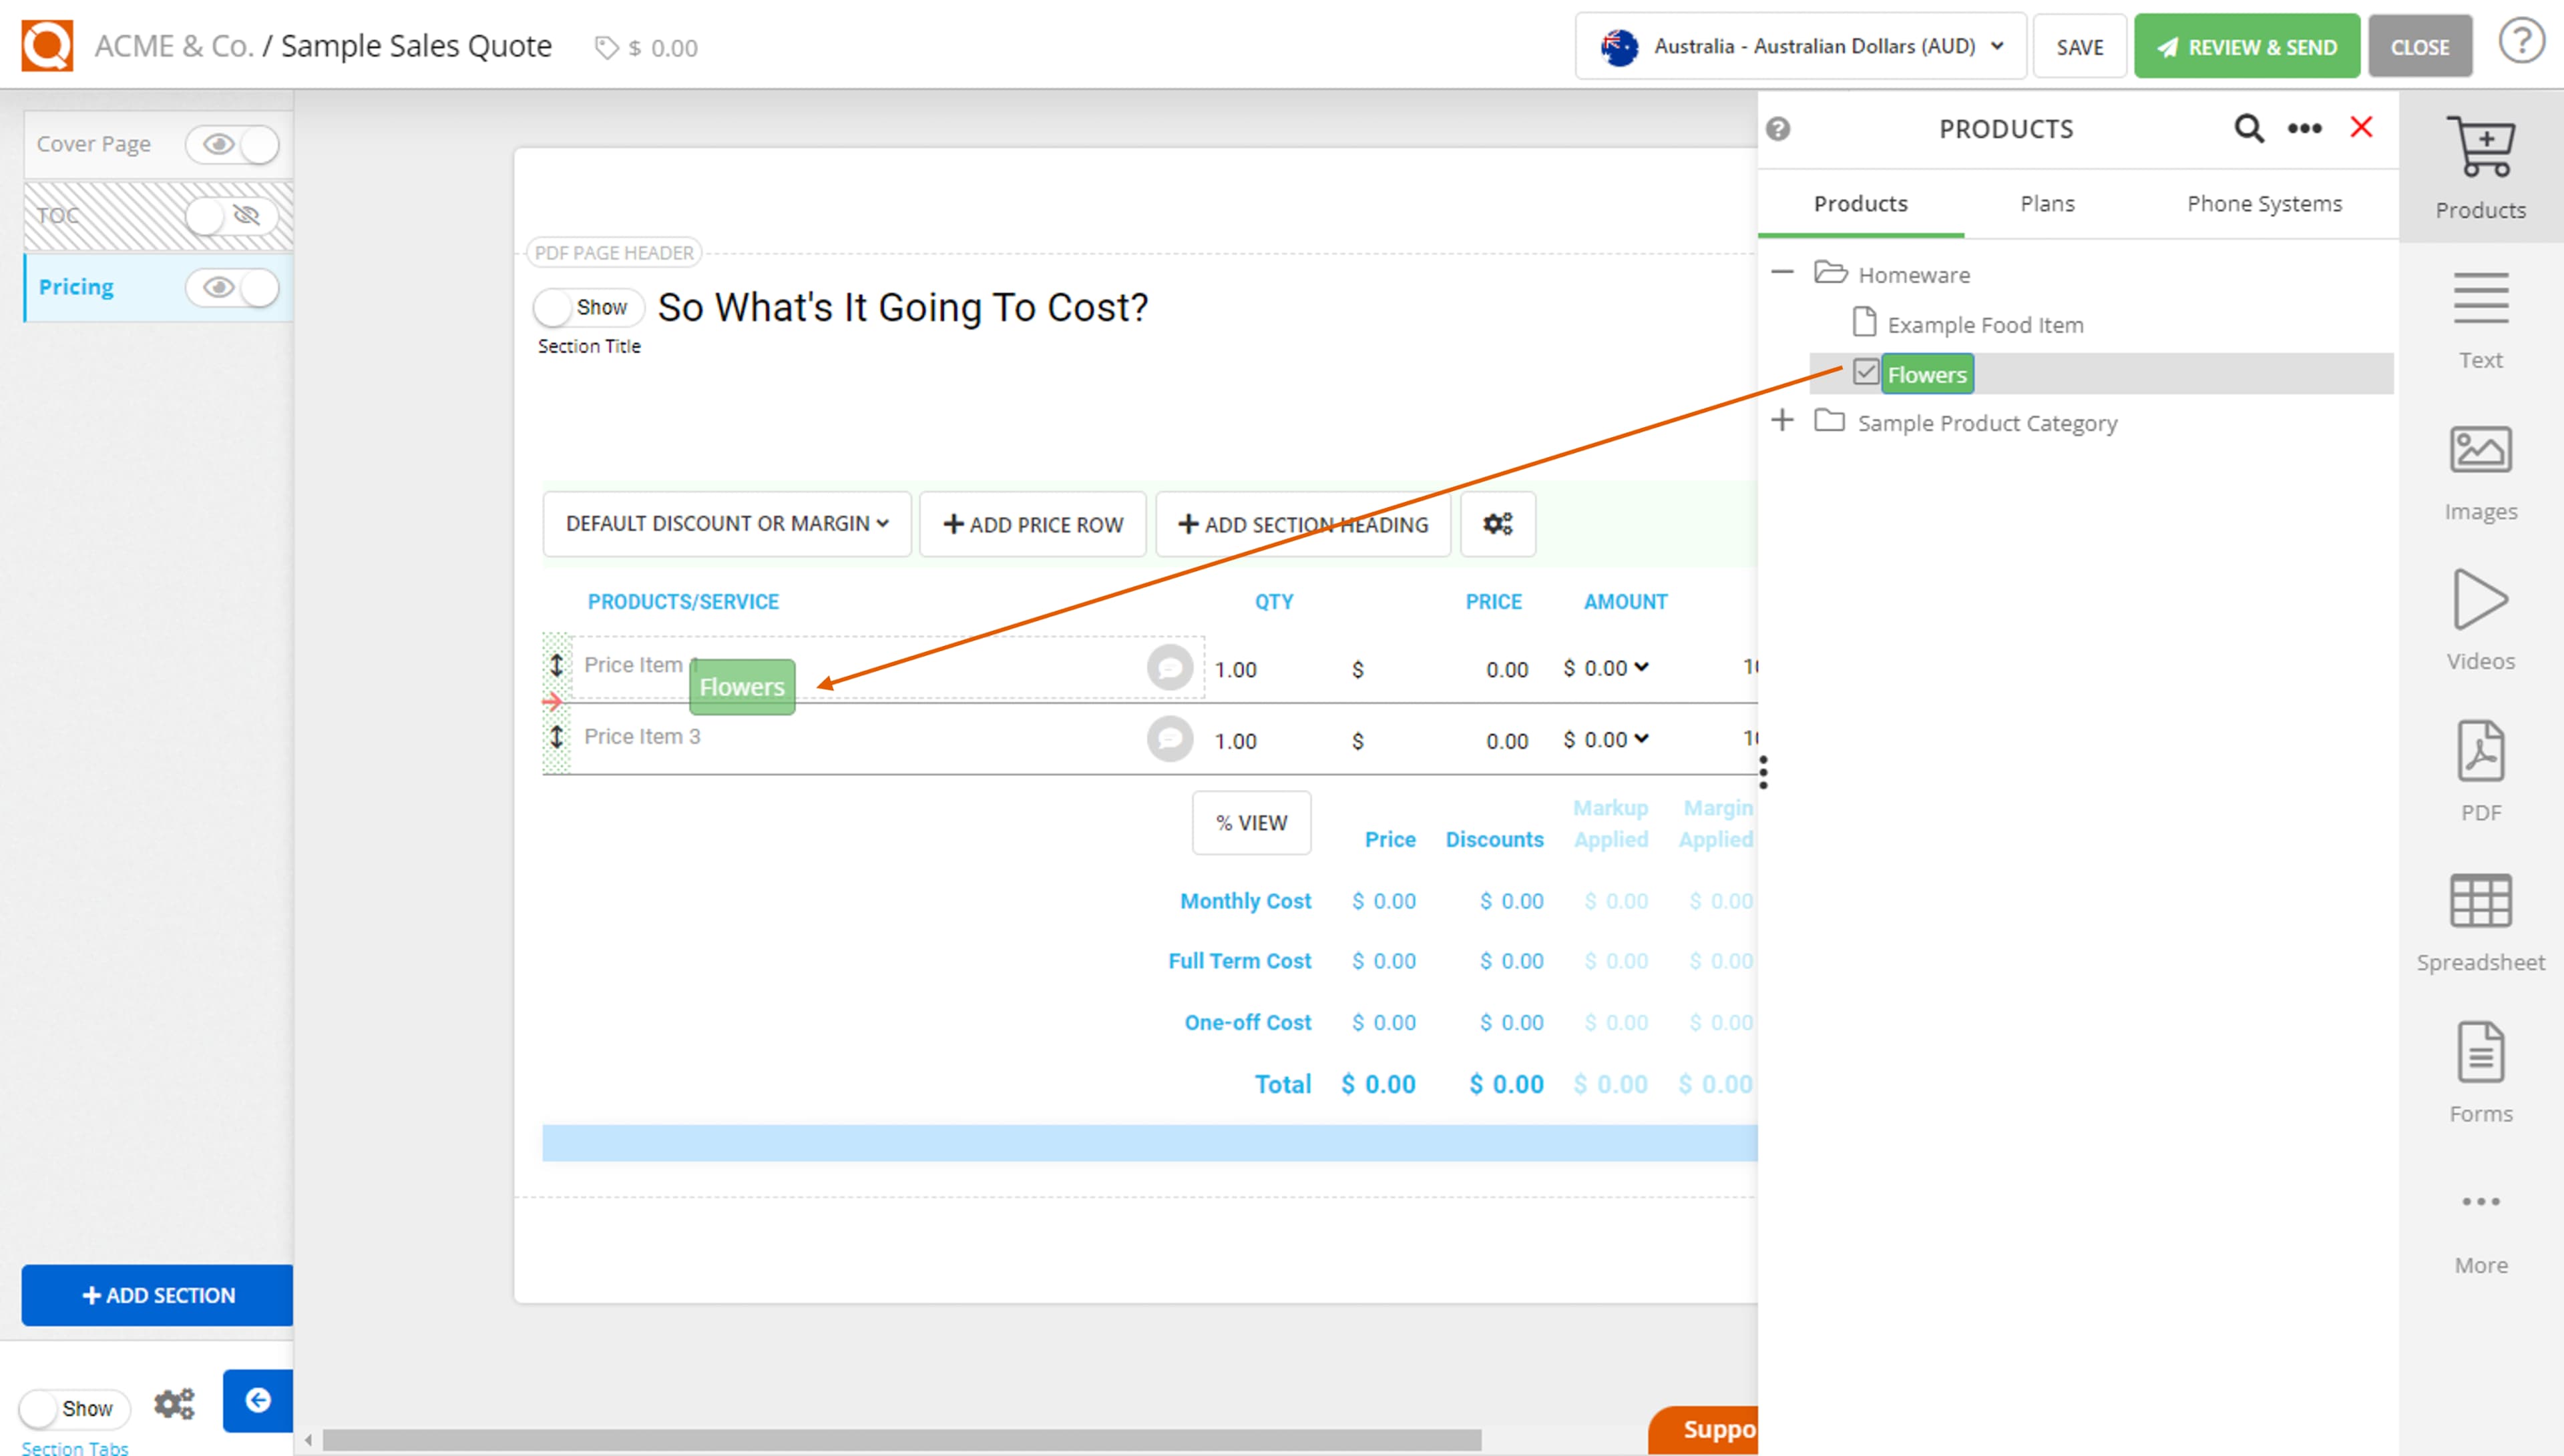The height and width of the screenshot is (1456, 2564).
Task: Click the search icon in the Products panel
Action: click(2248, 128)
